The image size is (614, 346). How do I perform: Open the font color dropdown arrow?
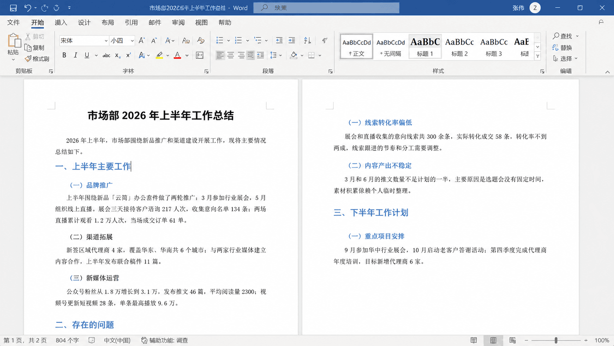pyautogui.click(x=187, y=56)
